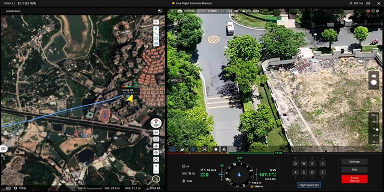384x192 pixels.
Task: Click the E key control button
Action: [x=312, y=164]
